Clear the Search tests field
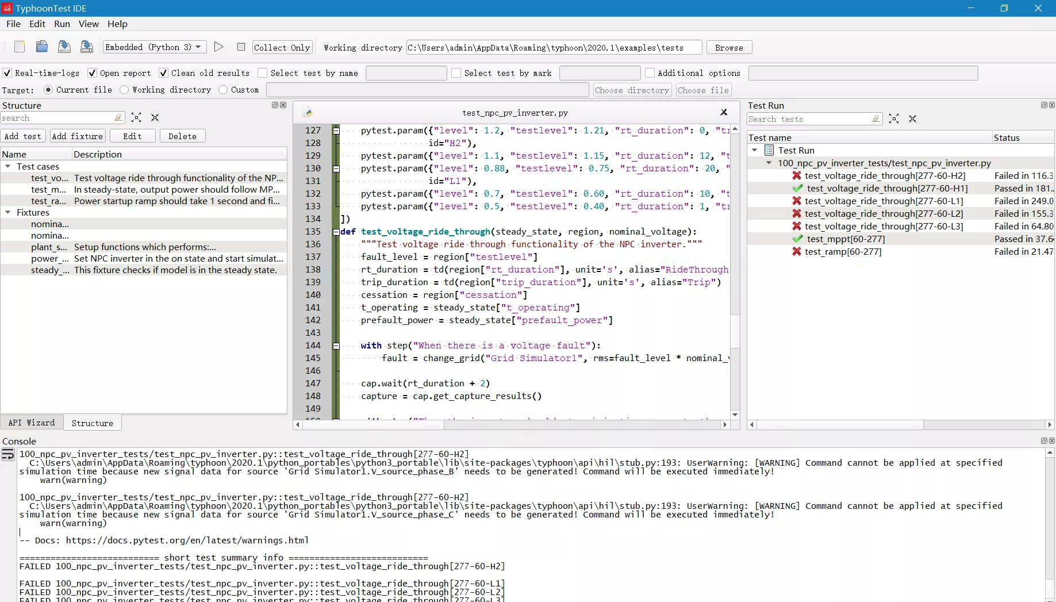This screenshot has width=1056, height=602. pos(876,119)
